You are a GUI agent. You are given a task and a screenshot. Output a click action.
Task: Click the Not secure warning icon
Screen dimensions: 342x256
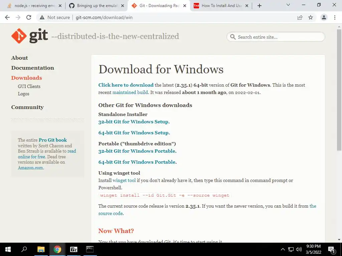[42, 17]
